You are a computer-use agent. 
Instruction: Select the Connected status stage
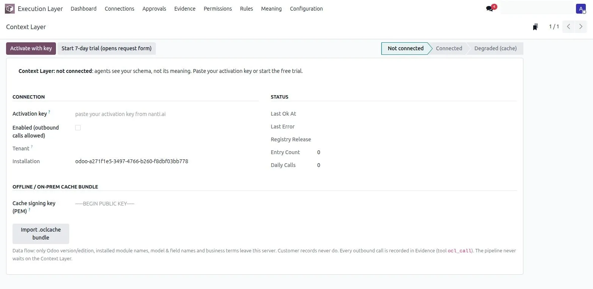pyautogui.click(x=449, y=48)
